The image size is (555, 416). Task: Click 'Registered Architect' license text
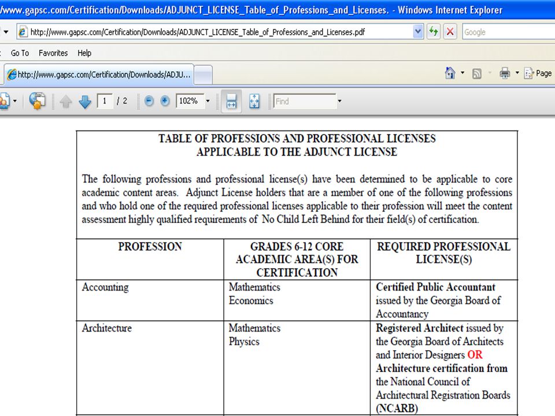[x=420, y=328]
